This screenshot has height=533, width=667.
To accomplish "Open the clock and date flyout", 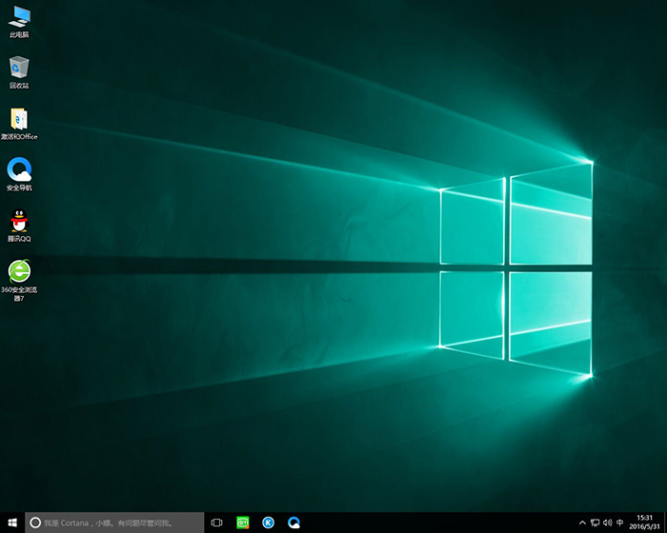I will 643,523.
